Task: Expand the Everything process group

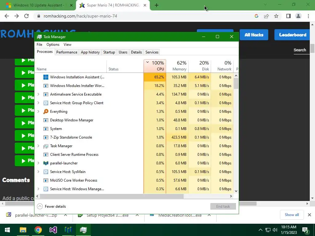Action: tap(38, 111)
